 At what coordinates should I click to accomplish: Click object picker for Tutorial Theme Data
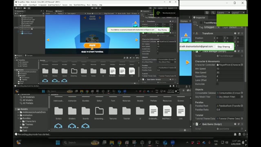click(x=242, y=118)
